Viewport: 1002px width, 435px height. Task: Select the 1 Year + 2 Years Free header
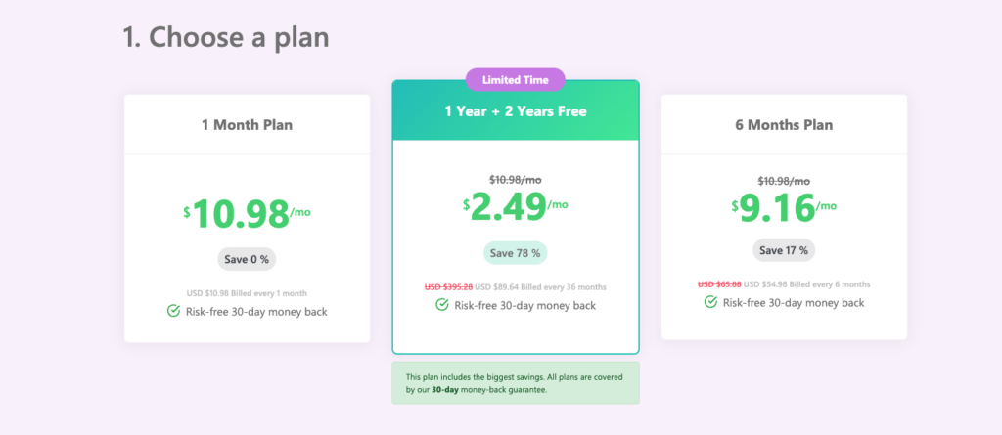coord(516,111)
